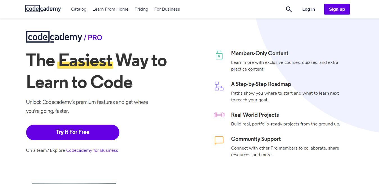Viewport: 379px width, 184px height.
Task: Open the Learn From Home menu item
Action: pyautogui.click(x=110, y=9)
